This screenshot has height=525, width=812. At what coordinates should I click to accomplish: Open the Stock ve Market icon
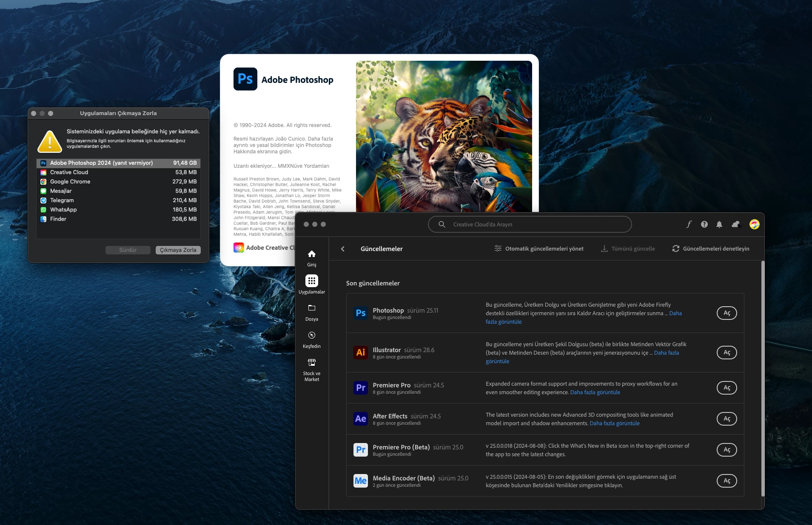point(312,362)
